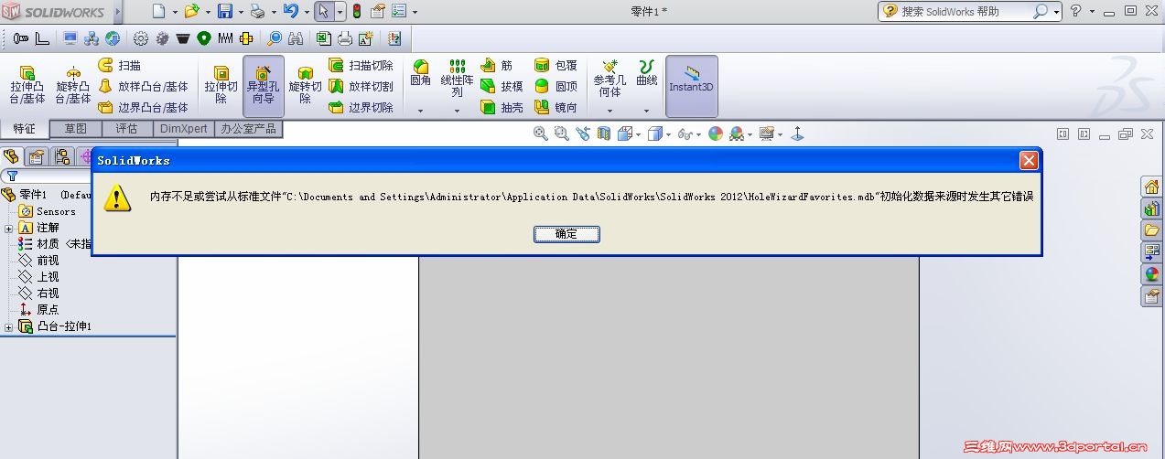Open dropdown arrow next to Undo icon
This screenshot has height=459, width=1165.
click(306, 12)
